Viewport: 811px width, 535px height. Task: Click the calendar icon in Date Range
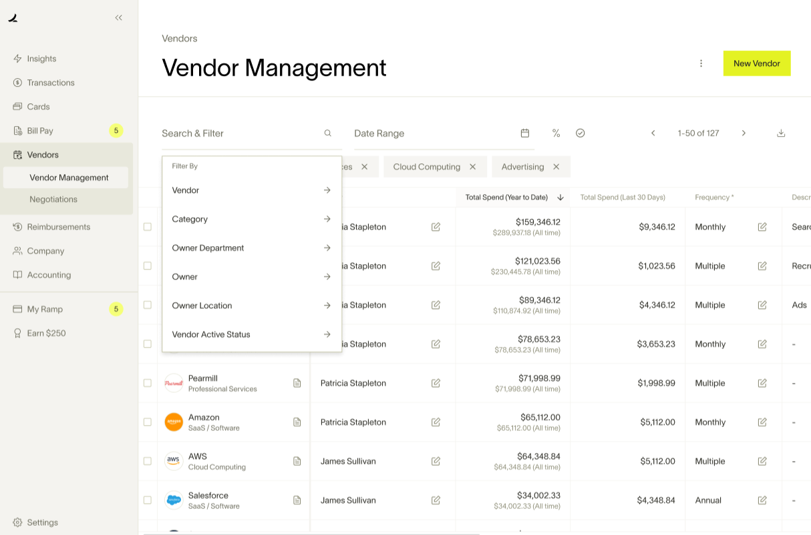pos(525,133)
